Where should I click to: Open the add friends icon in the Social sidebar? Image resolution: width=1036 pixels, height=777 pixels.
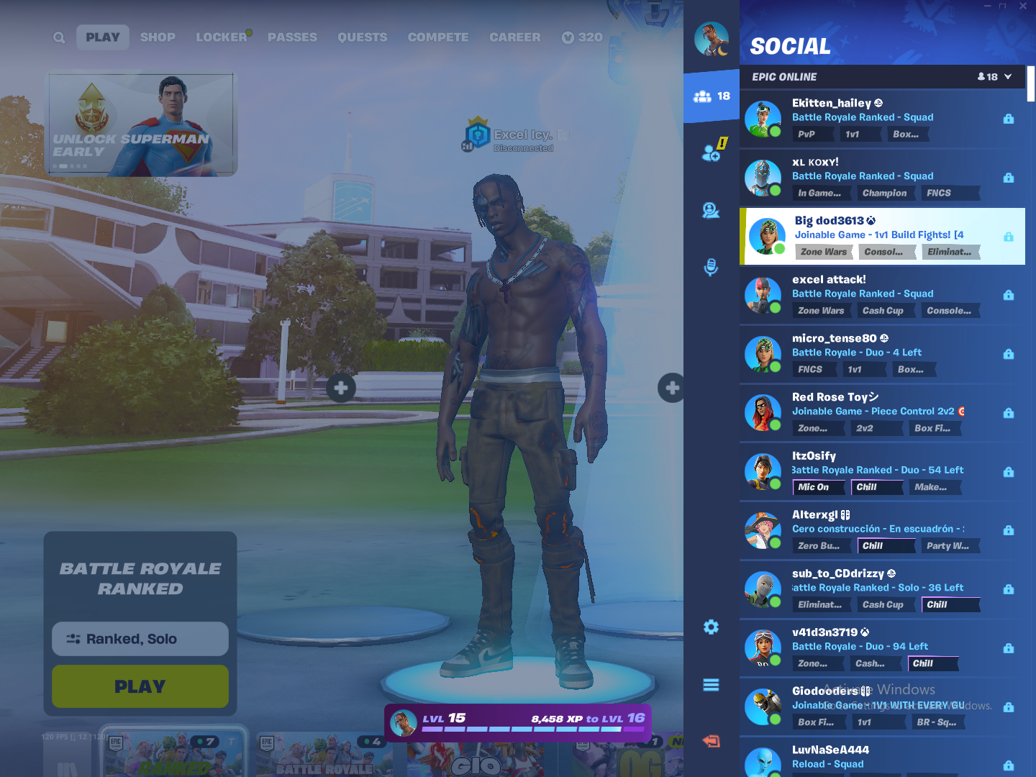coord(712,151)
